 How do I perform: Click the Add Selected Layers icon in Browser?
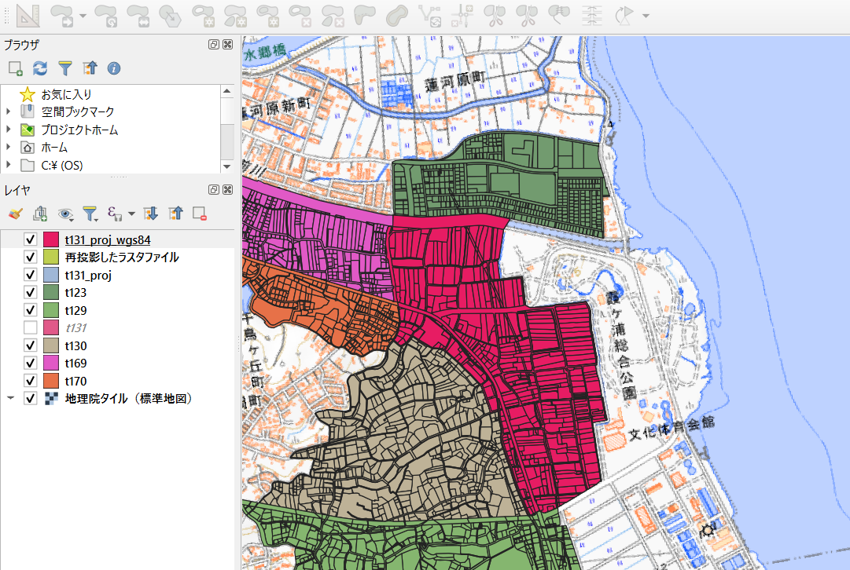pyautogui.click(x=15, y=68)
